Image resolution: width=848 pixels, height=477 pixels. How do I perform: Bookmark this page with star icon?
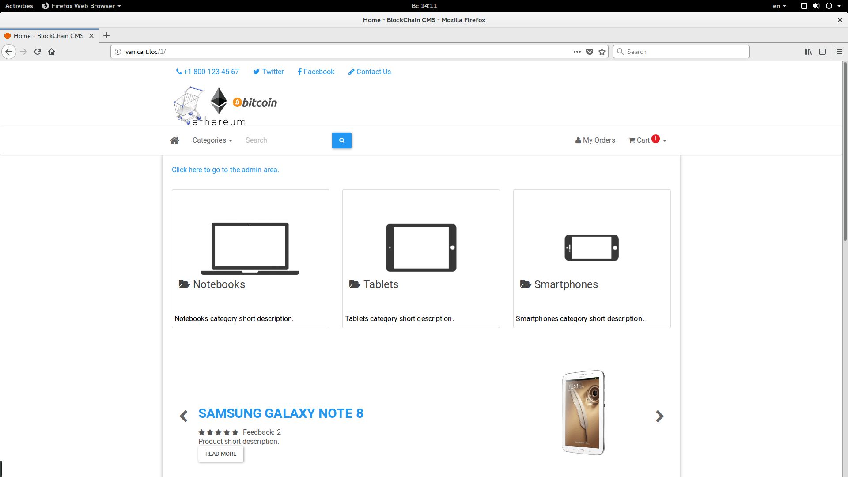(602, 52)
